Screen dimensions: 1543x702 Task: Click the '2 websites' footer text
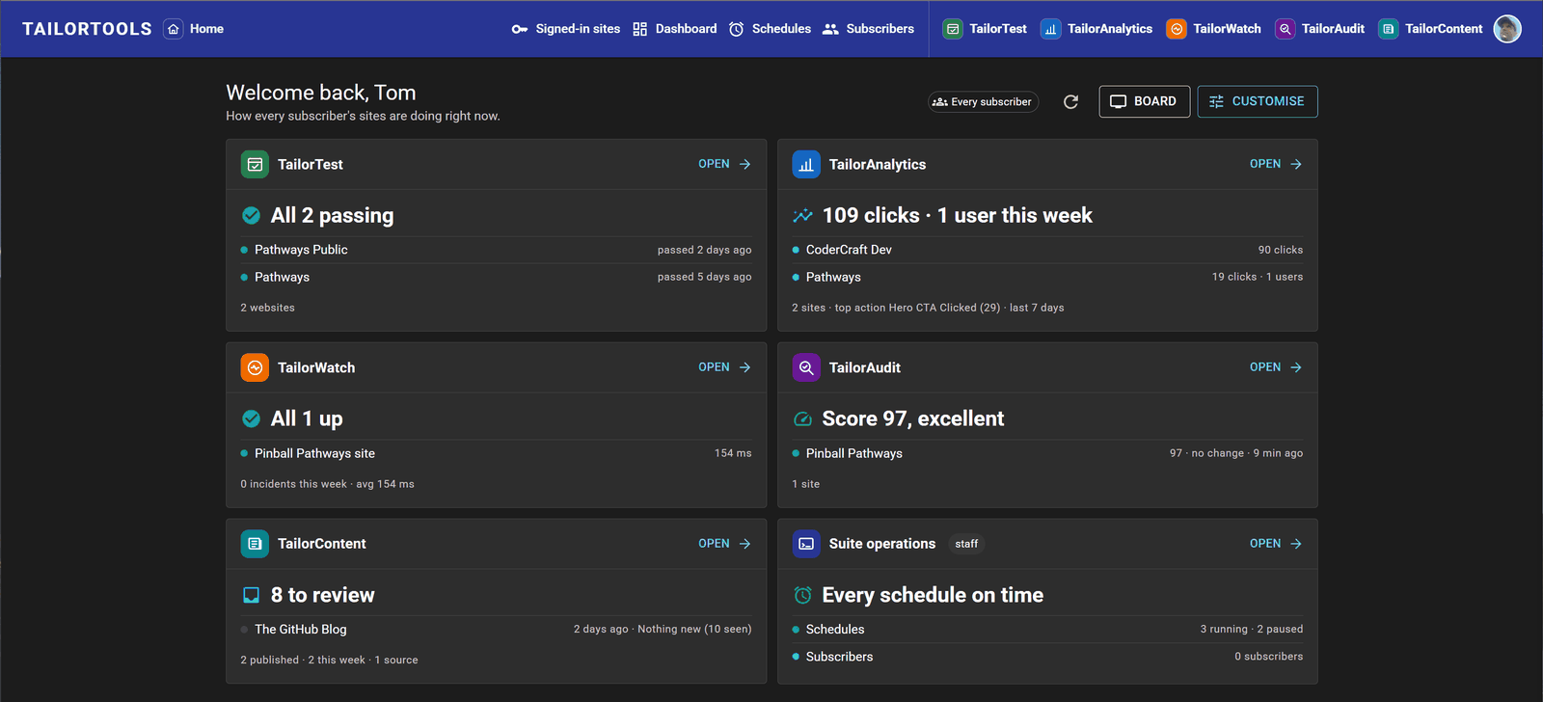pyautogui.click(x=268, y=308)
